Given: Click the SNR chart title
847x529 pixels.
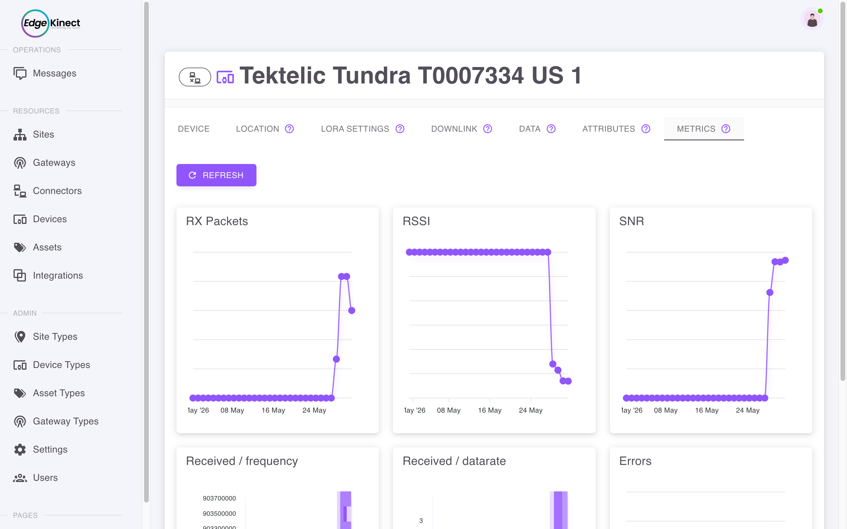Looking at the screenshot, I should tap(631, 221).
